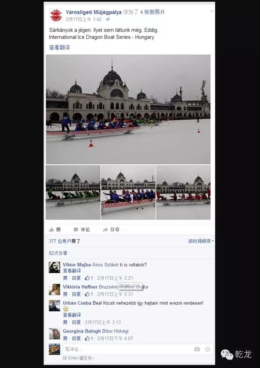Screen dimensions: 260x368
Task: Like the post with thumbs-up 赞
Action: (55, 229)
